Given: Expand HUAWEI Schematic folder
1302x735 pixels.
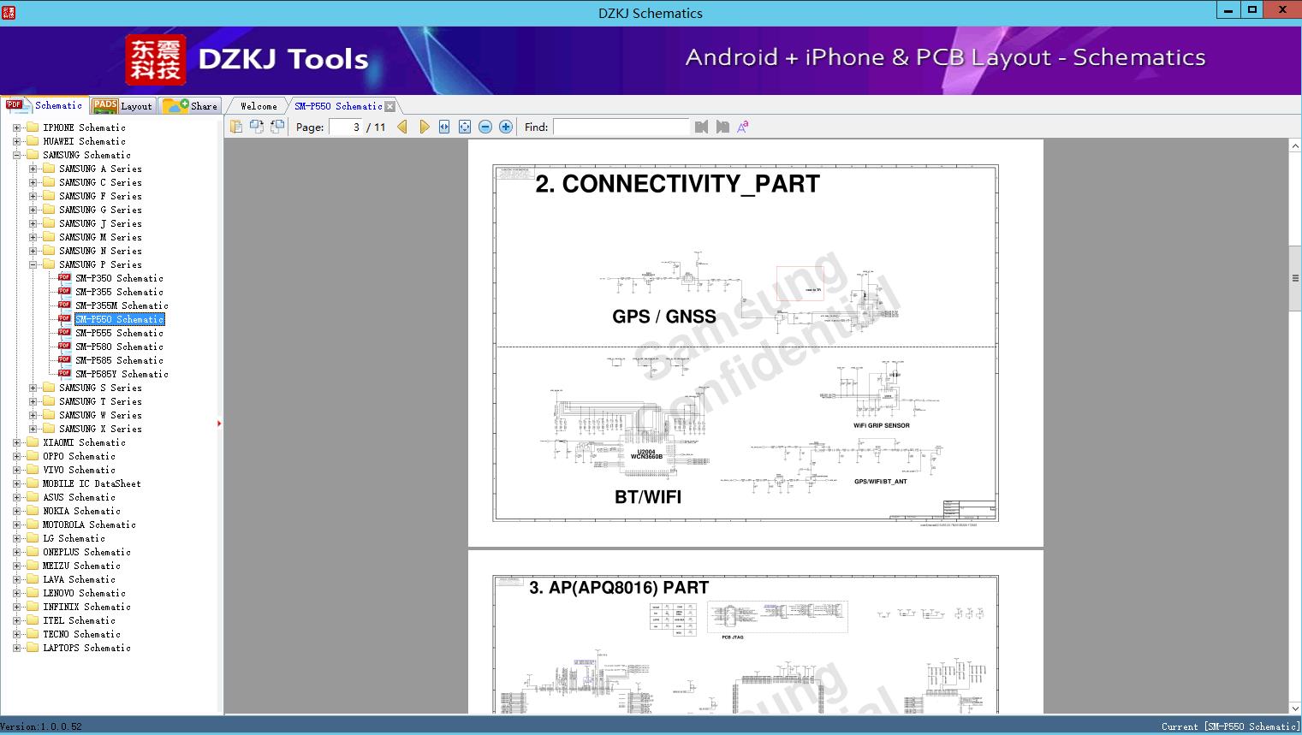Looking at the screenshot, I should click(16, 141).
